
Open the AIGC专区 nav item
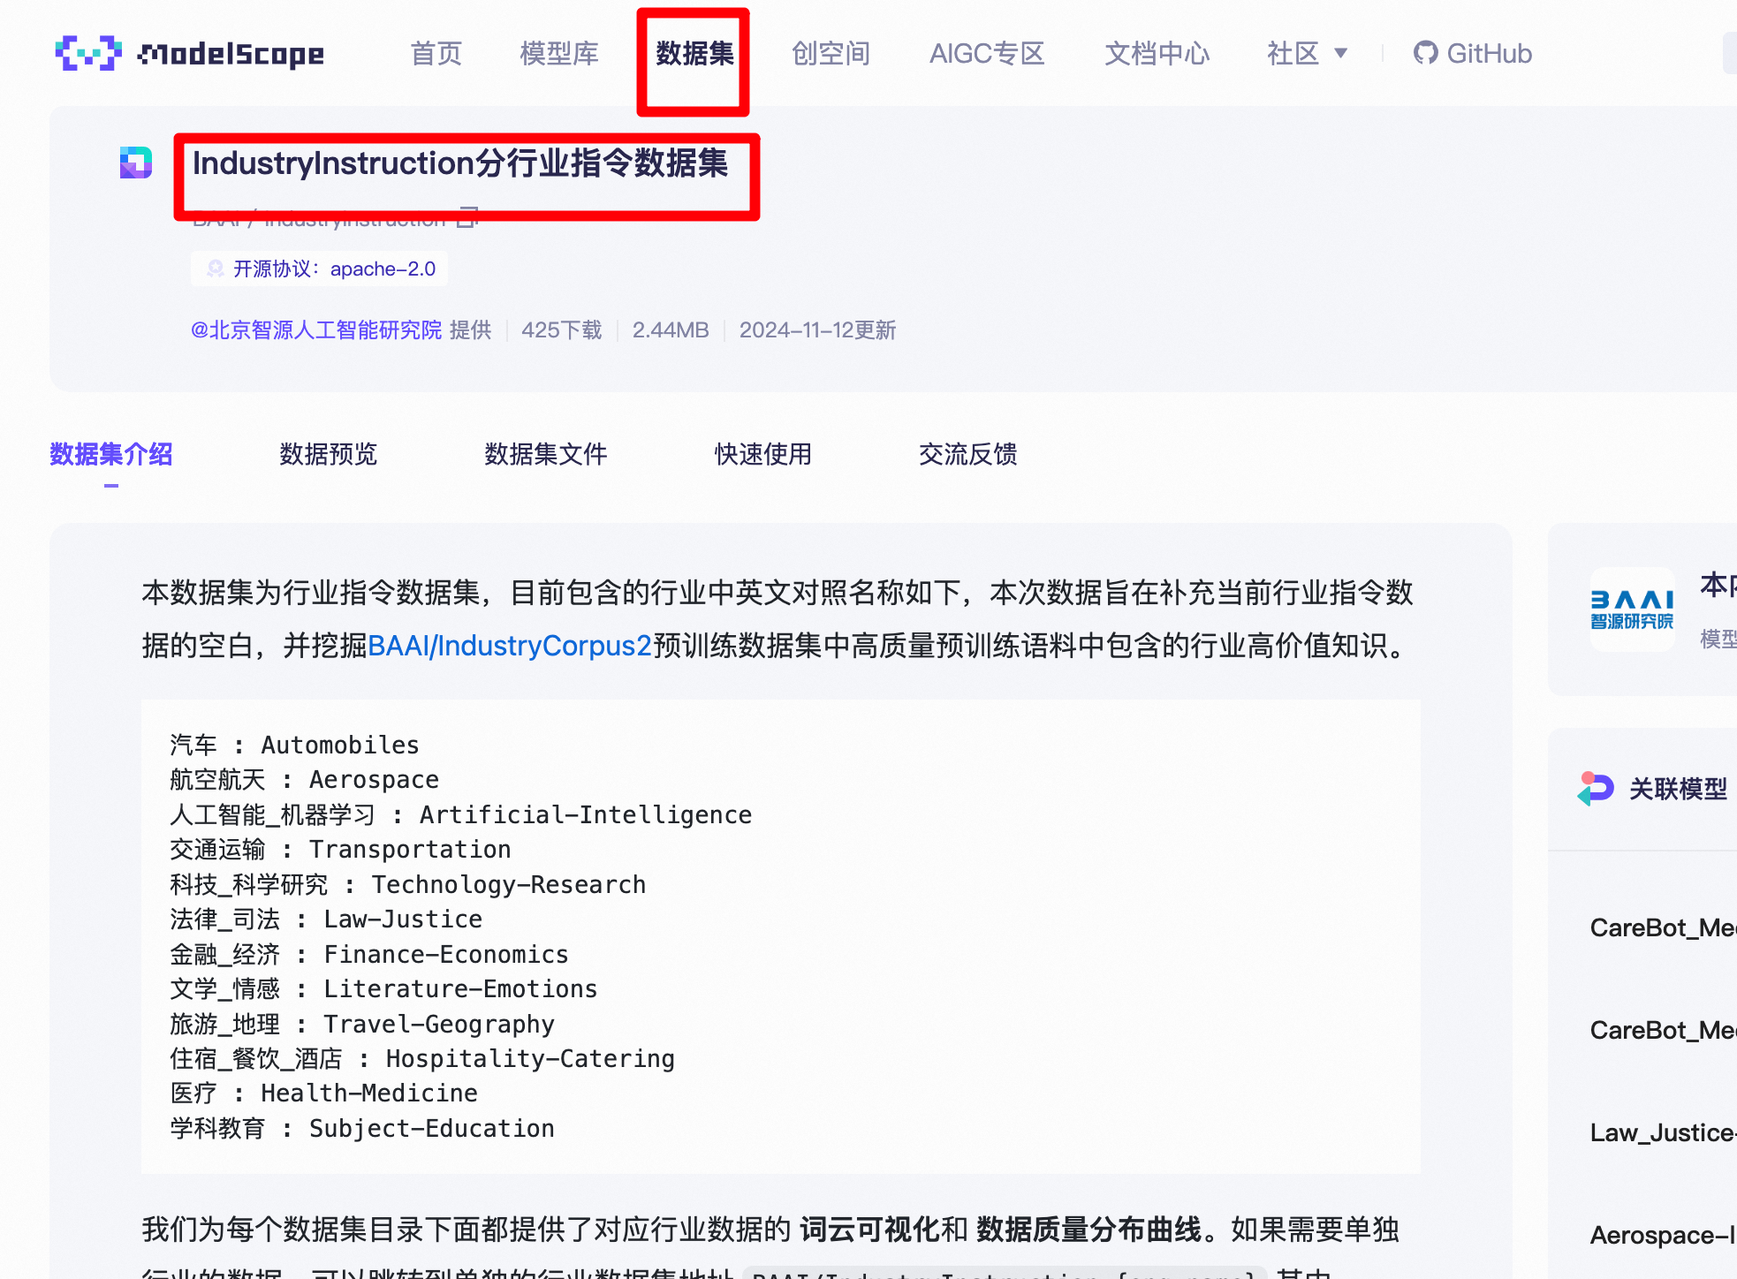987,53
